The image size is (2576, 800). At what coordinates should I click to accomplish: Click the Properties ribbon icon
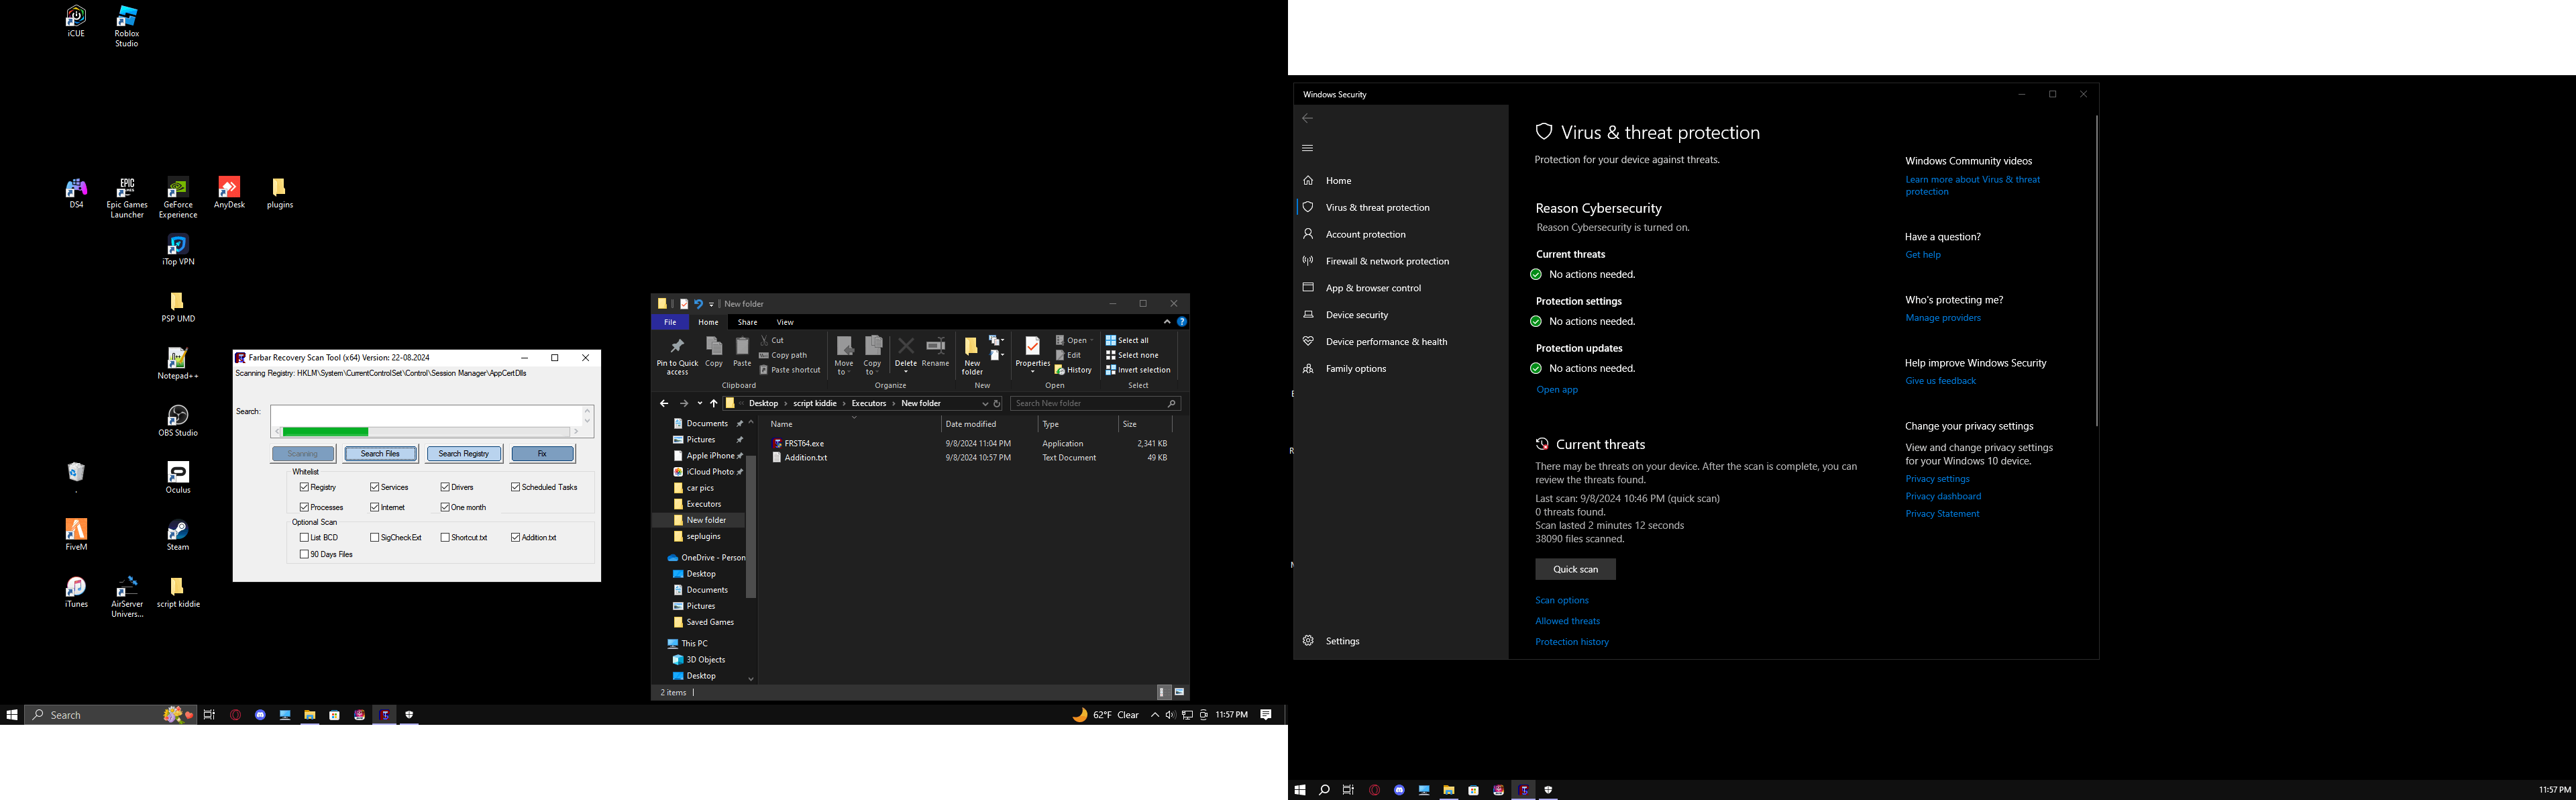(1032, 346)
